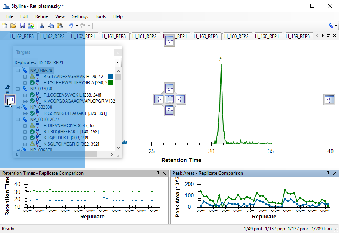This screenshot has width=339, height=233.
Task: Click the green swatch beside R.CSLPRPWALTFSYGR.A
Action: click(x=110, y=82)
